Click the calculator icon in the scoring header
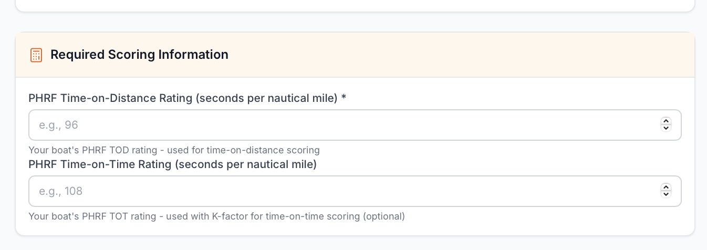The image size is (707, 250). pyautogui.click(x=36, y=55)
